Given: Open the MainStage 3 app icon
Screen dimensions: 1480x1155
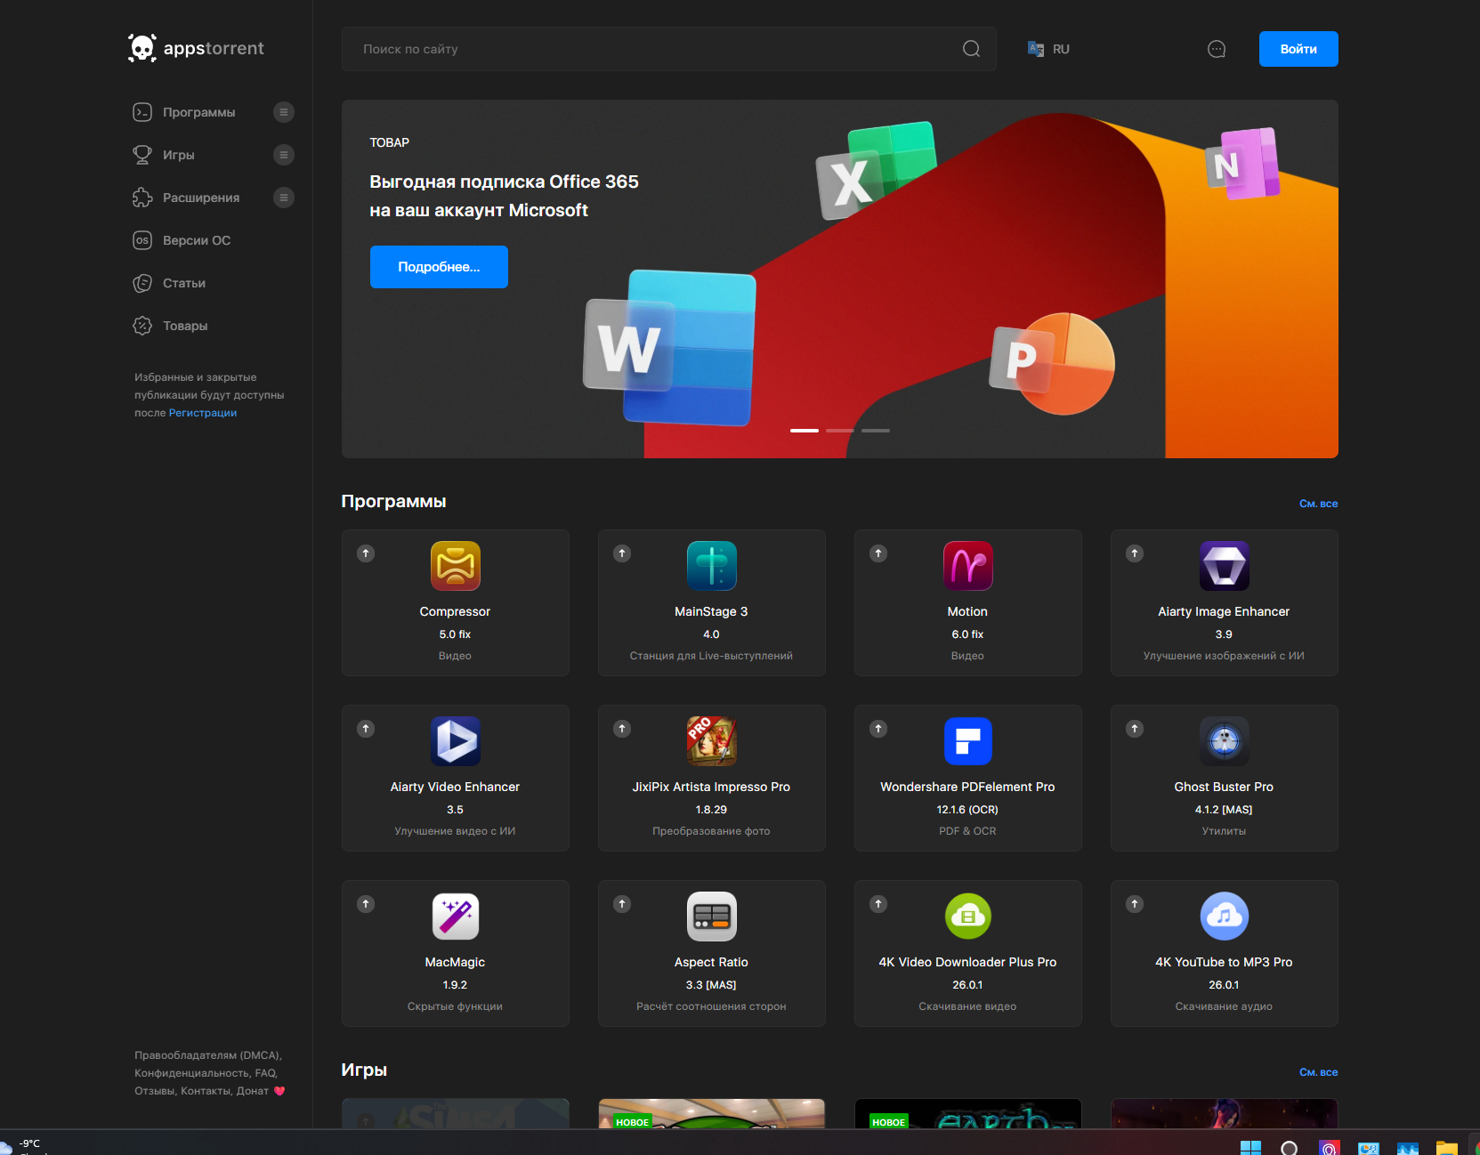Looking at the screenshot, I should pyautogui.click(x=711, y=566).
